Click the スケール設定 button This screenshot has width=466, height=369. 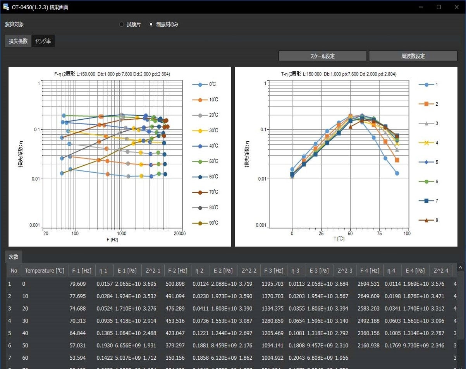[x=322, y=56]
